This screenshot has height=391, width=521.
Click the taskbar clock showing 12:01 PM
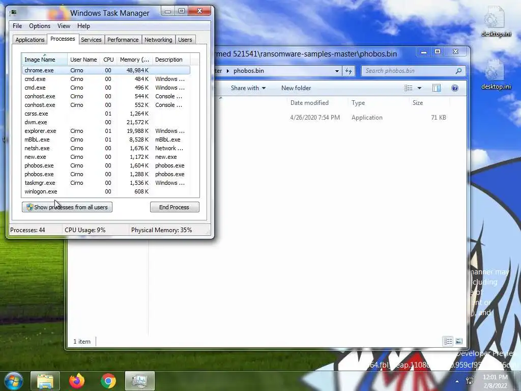tap(495, 381)
